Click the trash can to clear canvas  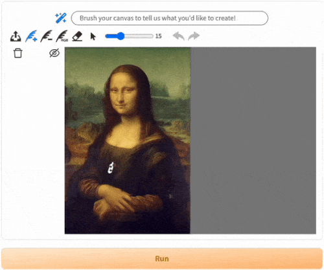tap(17, 53)
